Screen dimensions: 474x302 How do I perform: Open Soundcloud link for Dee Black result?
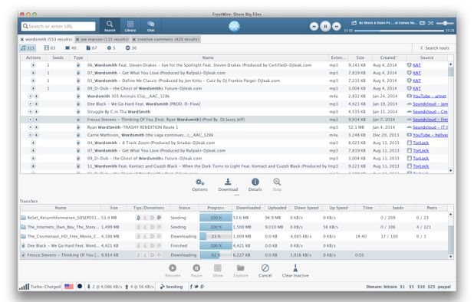click(430, 104)
